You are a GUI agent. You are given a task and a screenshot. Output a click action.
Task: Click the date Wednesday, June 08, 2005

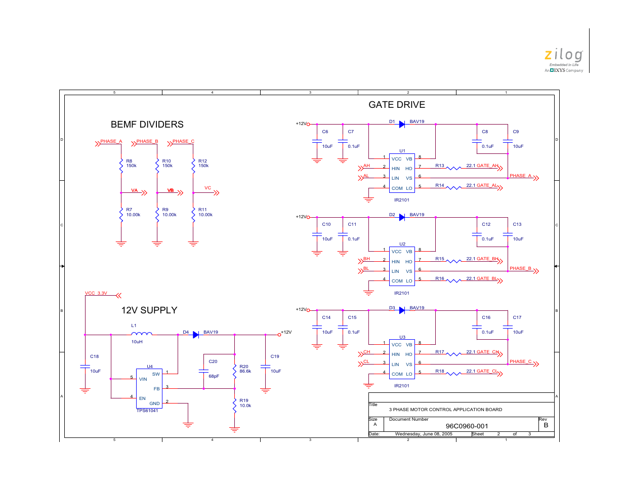click(424, 434)
